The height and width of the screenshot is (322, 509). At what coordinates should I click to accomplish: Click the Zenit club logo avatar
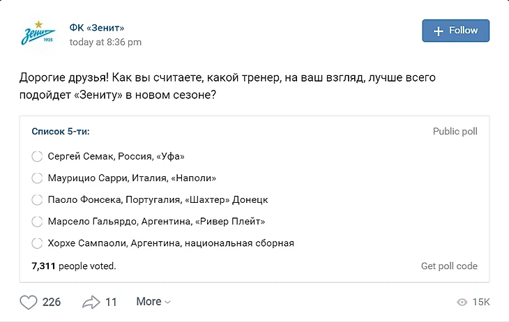39,34
